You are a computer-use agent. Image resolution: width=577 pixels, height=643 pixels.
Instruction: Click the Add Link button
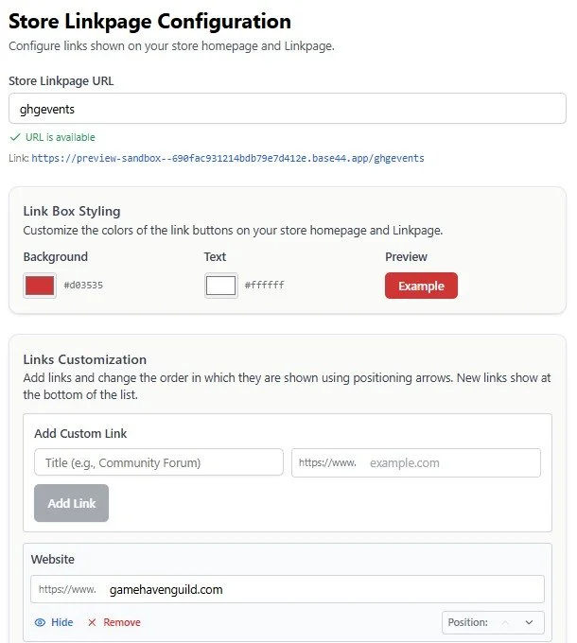pyautogui.click(x=71, y=503)
